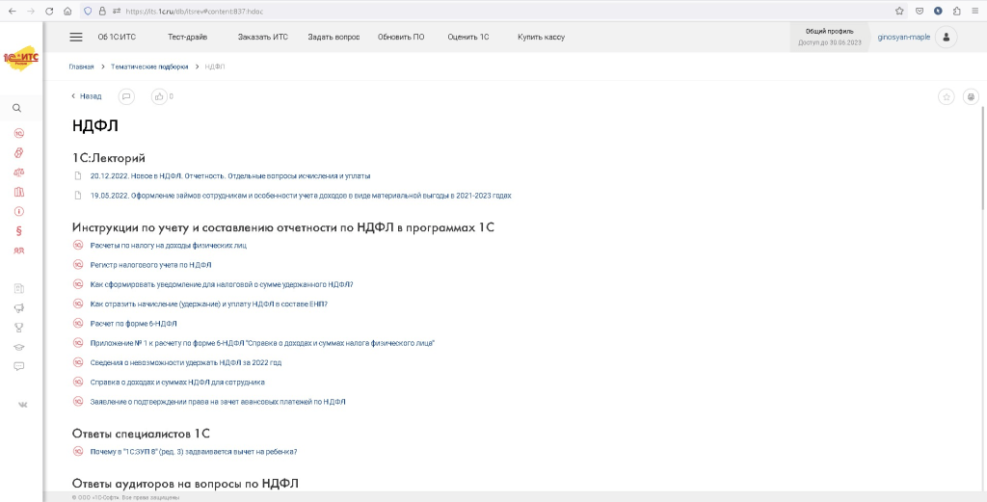Open the books sidebar icon

(19, 192)
